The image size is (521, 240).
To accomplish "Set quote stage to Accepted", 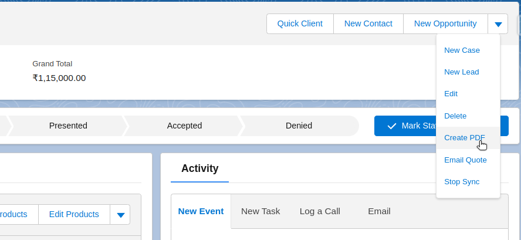I will [184, 126].
